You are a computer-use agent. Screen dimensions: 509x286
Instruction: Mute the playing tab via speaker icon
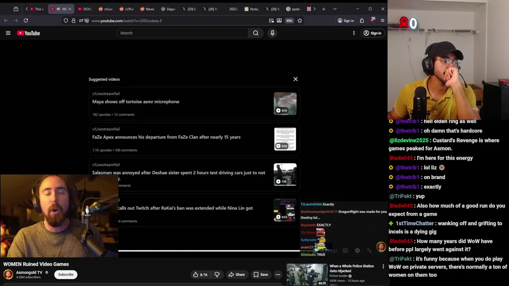point(58,9)
